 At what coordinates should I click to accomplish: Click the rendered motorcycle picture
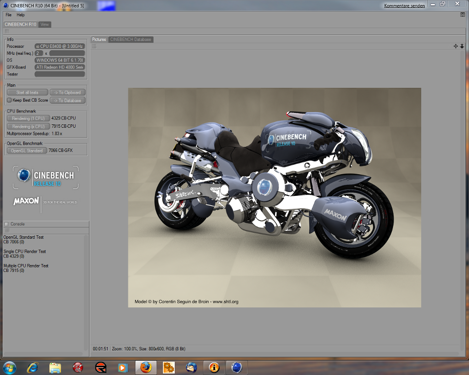(274, 197)
